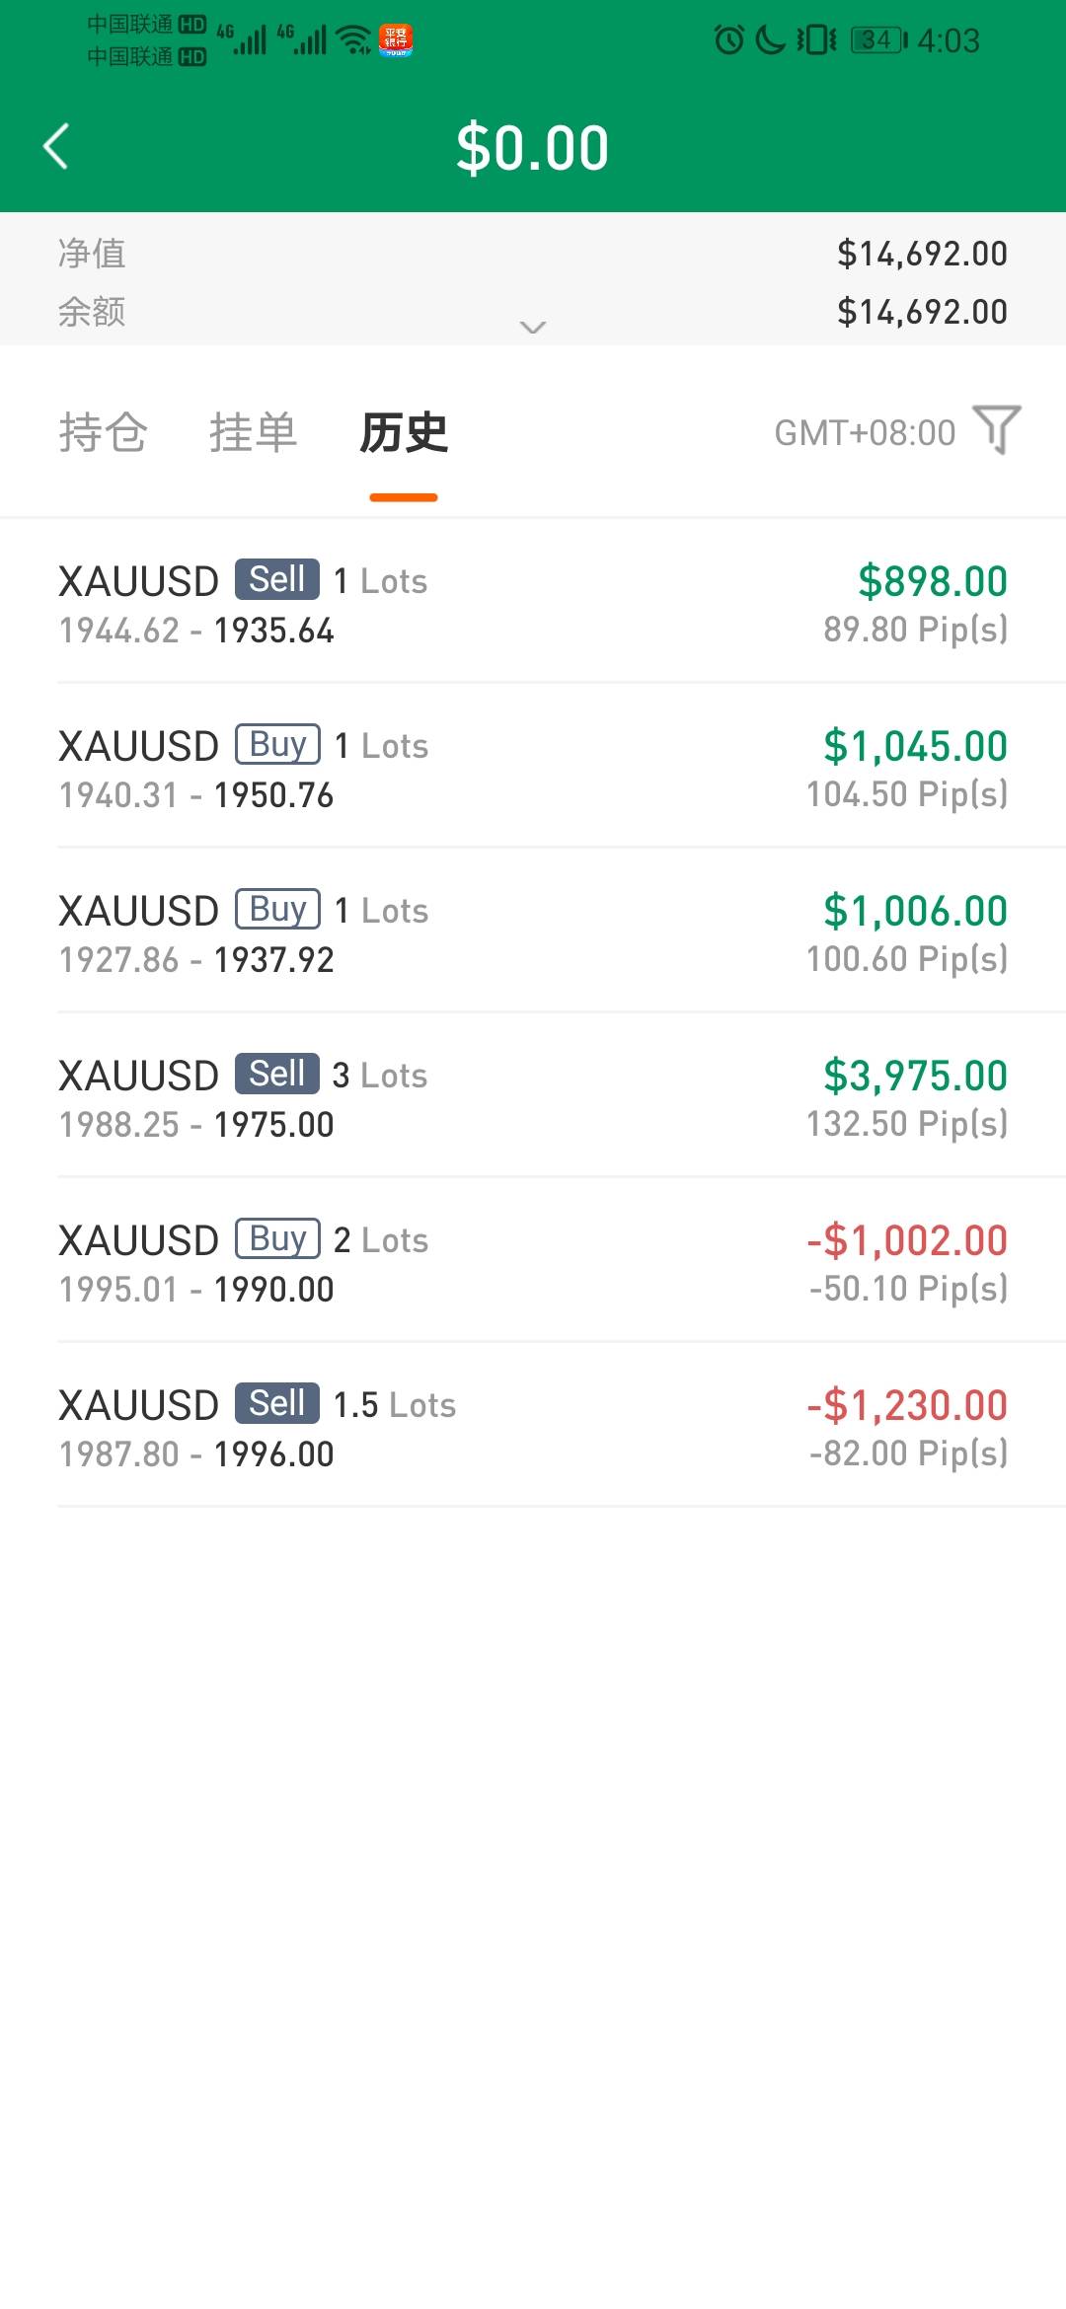Tap the do-not-disturb moon icon

(770, 40)
